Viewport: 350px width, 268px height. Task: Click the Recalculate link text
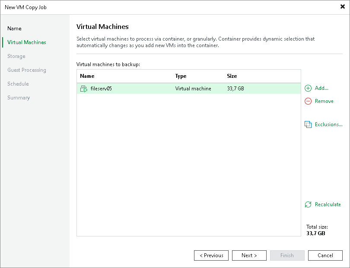click(x=328, y=204)
